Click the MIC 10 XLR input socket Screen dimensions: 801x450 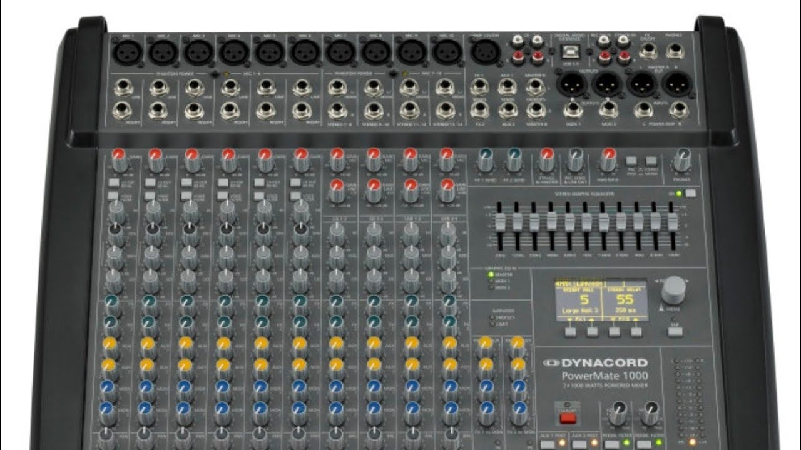pyautogui.click(x=447, y=52)
